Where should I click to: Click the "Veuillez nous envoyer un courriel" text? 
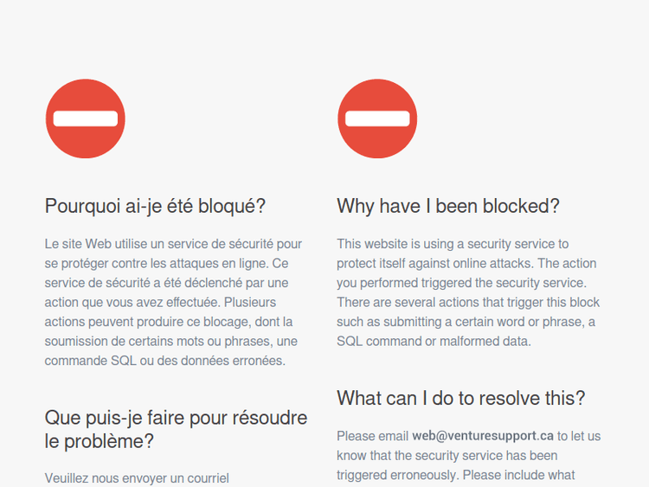pos(137,478)
